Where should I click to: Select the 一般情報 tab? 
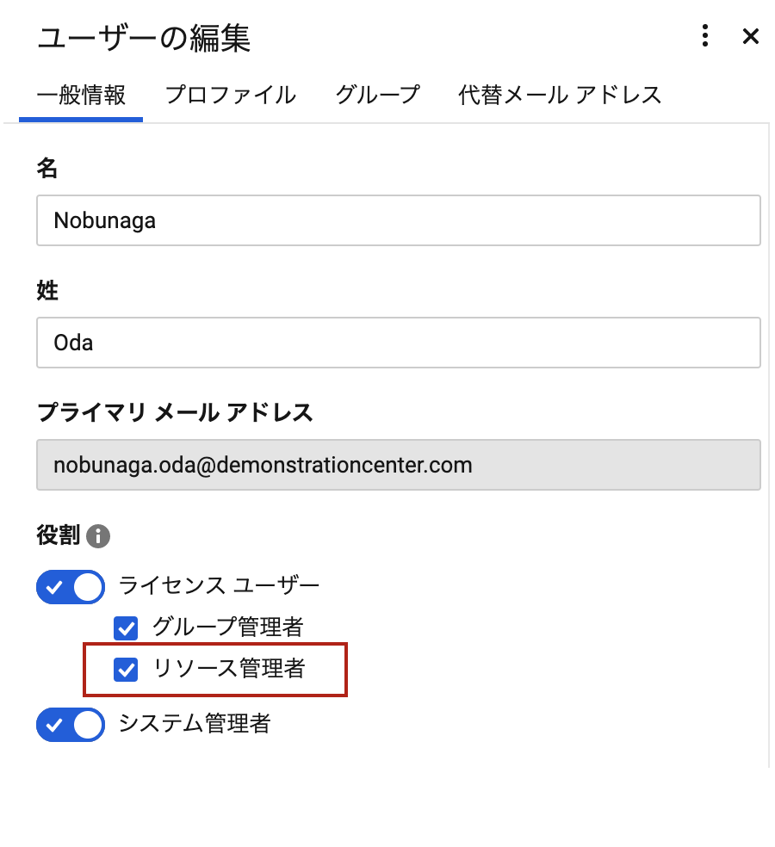(81, 95)
